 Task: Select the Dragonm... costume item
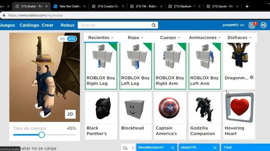(x=239, y=66)
